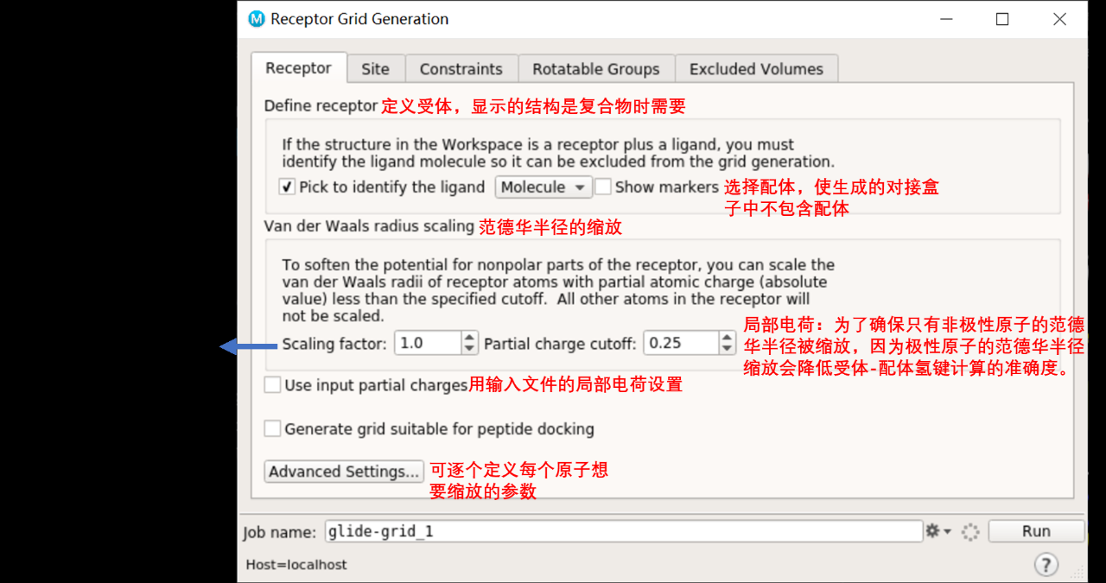Click the Scaling factor value field
Viewport: 1106px width, 583px height.
coord(429,343)
